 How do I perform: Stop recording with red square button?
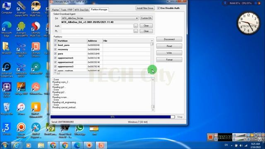click(x=210, y=137)
